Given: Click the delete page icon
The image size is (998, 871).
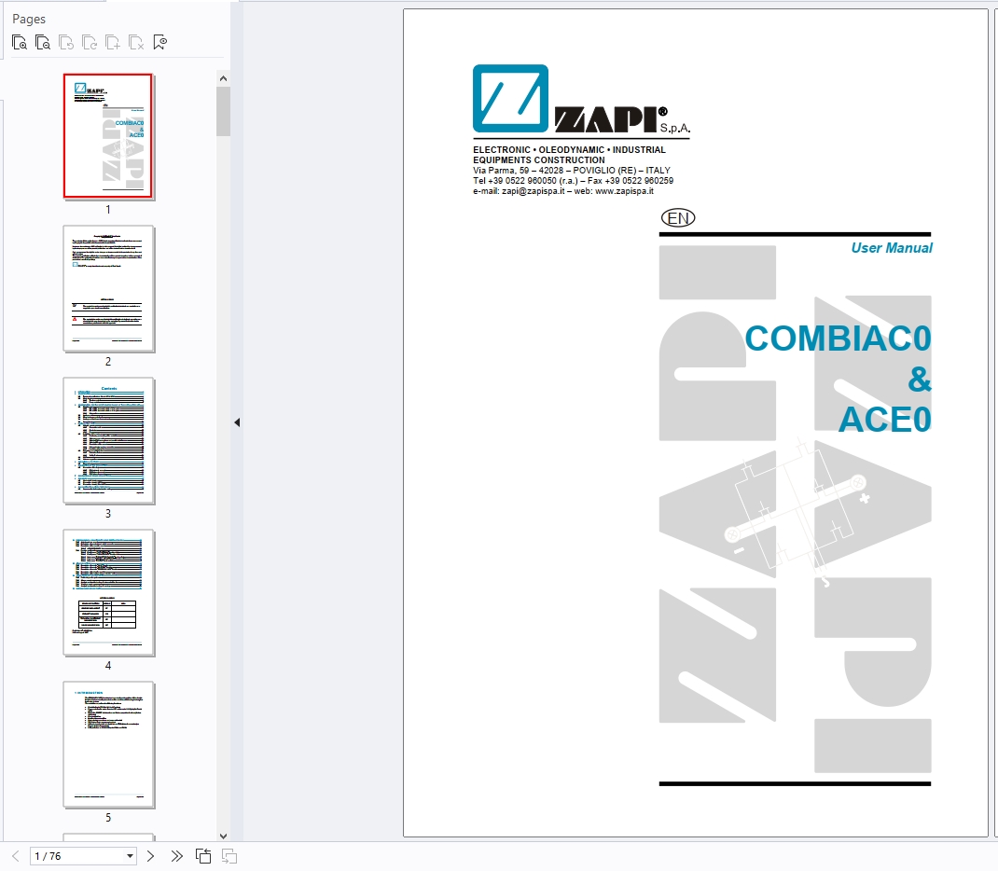Looking at the screenshot, I should pos(136,43).
